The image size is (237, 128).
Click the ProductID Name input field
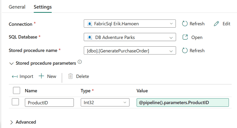(49, 103)
